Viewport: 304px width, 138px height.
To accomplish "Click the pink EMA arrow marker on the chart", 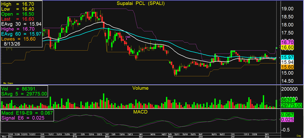I will [x=127, y=37].
